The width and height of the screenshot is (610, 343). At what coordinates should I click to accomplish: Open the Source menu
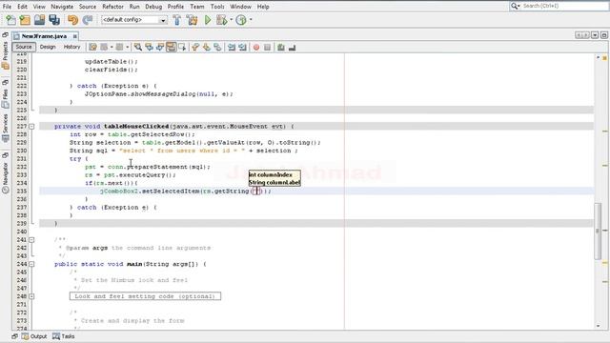[88, 7]
